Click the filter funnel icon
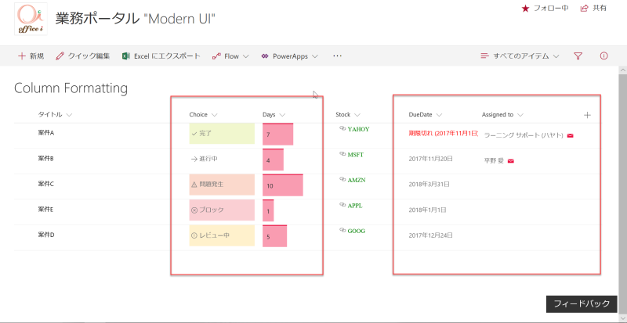The width and height of the screenshot is (627, 323). click(578, 56)
